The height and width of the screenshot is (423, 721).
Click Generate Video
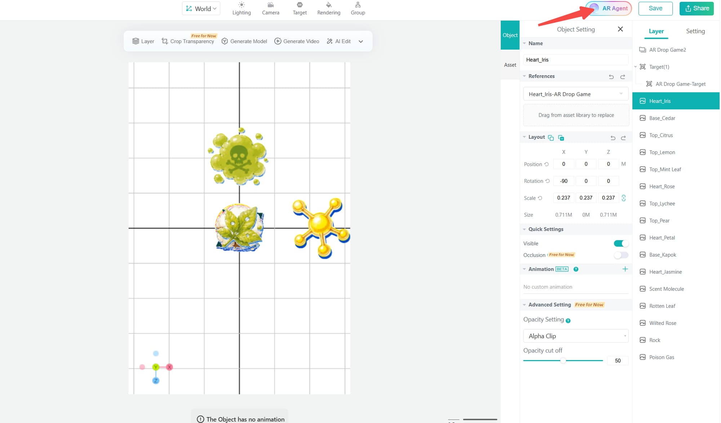pos(297,41)
